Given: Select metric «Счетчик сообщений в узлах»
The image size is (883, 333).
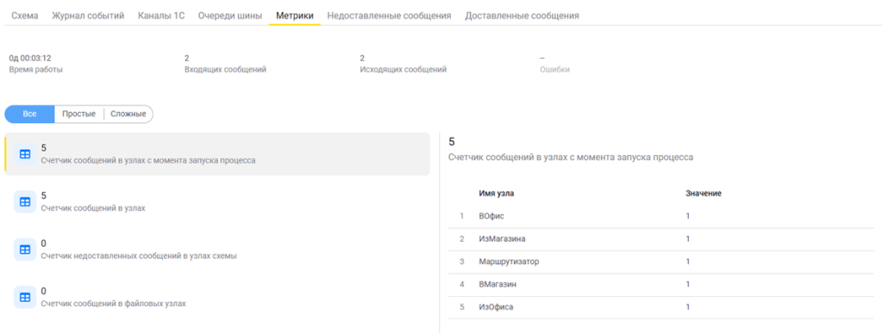Looking at the screenshot, I should tap(217, 202).
